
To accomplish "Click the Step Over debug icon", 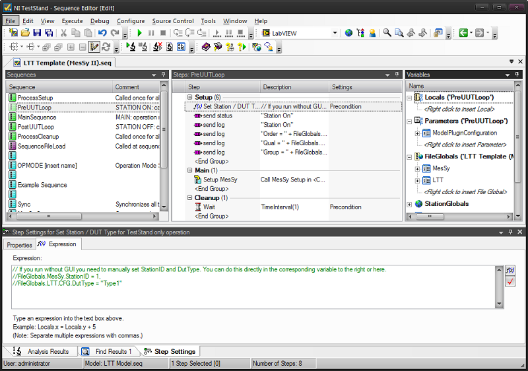I will pos(189,32).
